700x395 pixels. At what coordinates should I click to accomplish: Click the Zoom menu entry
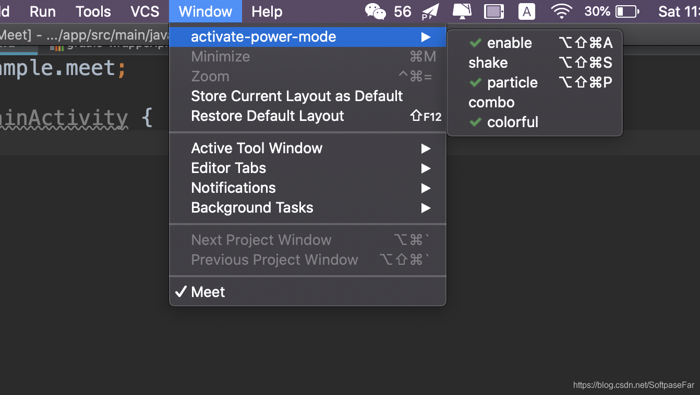click(x=308, y=76)
